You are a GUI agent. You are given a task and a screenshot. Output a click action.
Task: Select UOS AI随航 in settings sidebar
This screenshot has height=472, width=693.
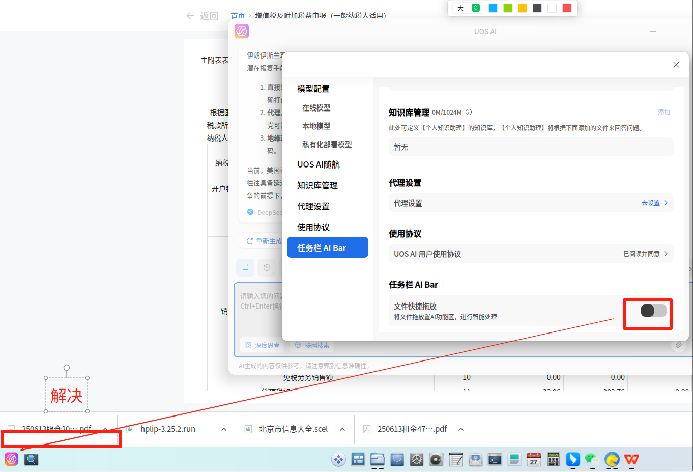click(x=319, y=164)
